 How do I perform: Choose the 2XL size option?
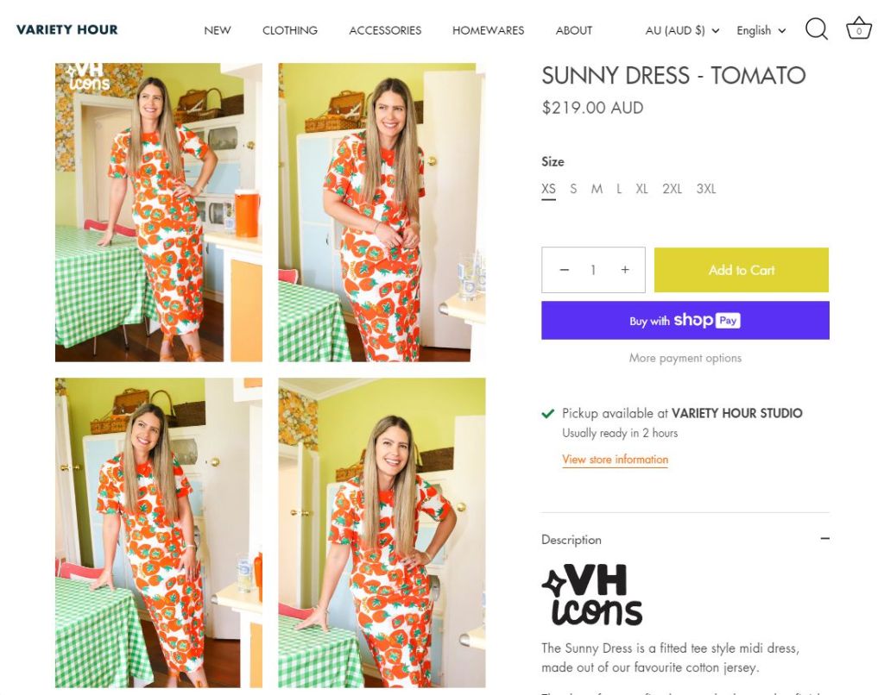click(x=672, y=189)
